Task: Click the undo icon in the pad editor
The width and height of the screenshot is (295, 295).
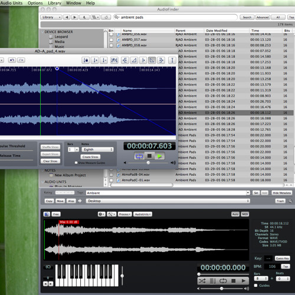Action: [x=12, y=60]
